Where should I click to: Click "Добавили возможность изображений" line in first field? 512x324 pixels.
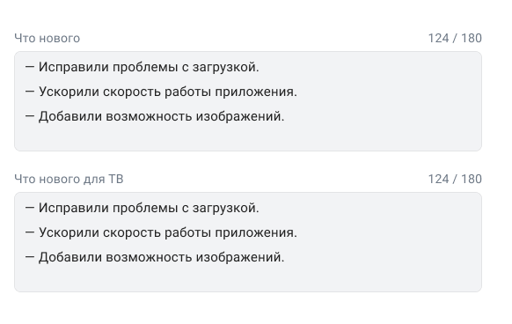[155, 116]
